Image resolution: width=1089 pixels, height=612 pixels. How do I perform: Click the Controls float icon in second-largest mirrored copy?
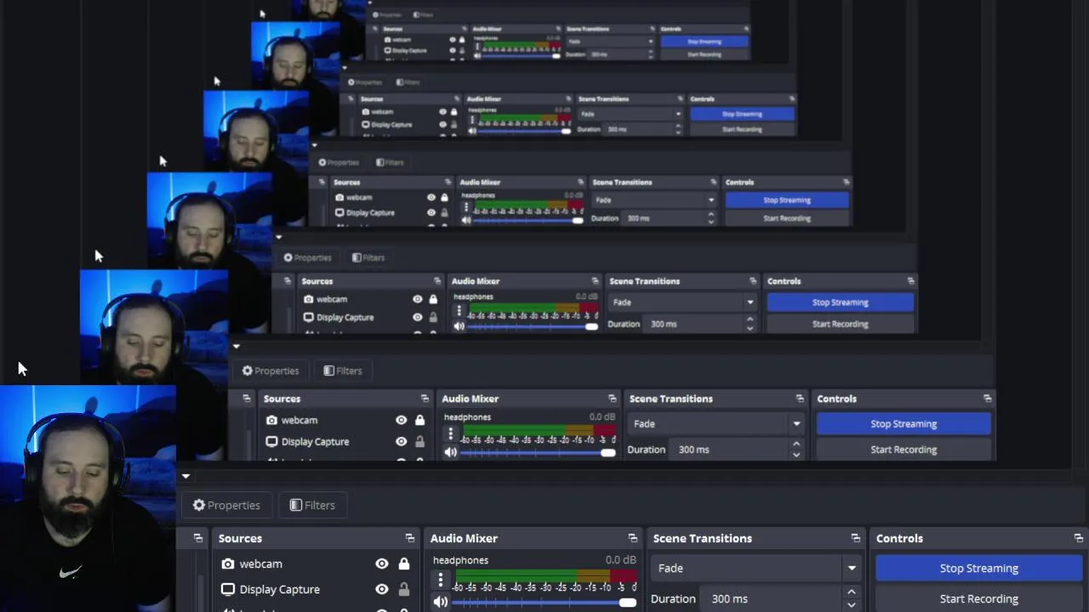(987, 399)
